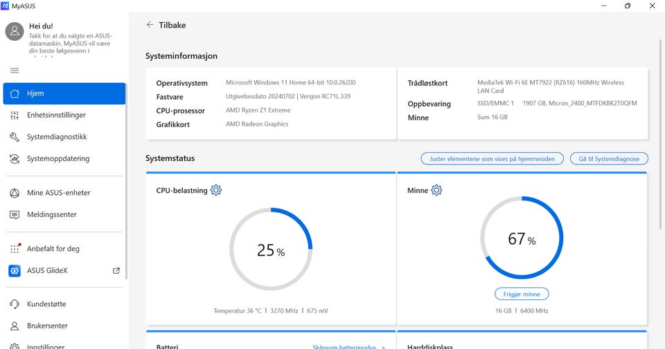665x349 pixels.
Task: Click the 67% memory usage gauge
Action: pyautogui.click(x=522, y=238)
